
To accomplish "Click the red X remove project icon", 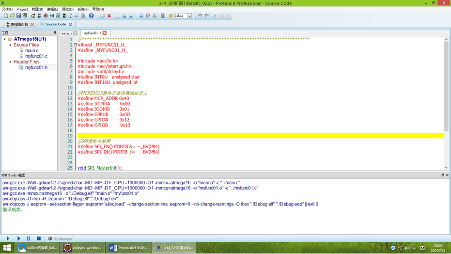I will coord(109,16).
